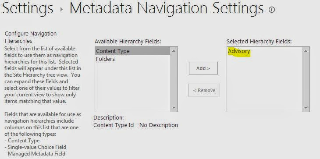Click the Available Hierarchy Fields scroll-up arrow
The width and height of the screenshot is (320, 159).
point(174,51)
